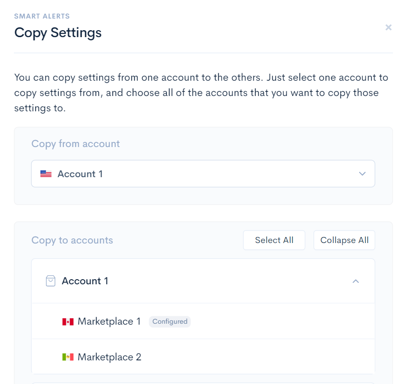Image resolution: width=406 pixels, height=384 pixels.
Task: Open the Copy from account dropdown
Action: point(203,174)
